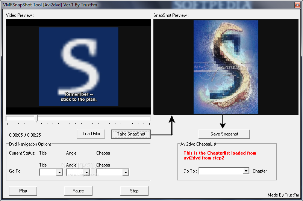Save the snapshot image
The height and width of the screenshot is (201, 303).
point(224,134)
